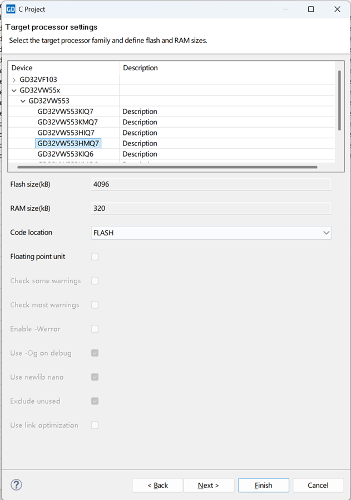Click the GD application icon in title bar
This screenshot has width=351, height=500.
(x=11, y=9)
